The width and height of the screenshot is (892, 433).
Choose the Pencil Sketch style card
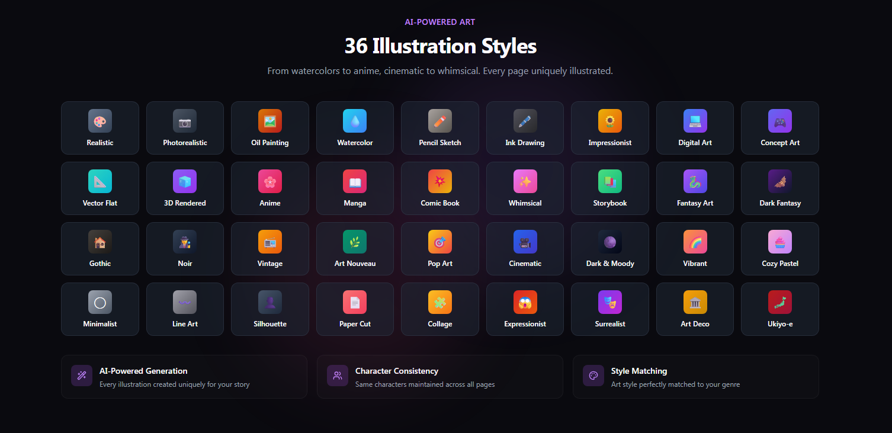click(x=440, y=128)
